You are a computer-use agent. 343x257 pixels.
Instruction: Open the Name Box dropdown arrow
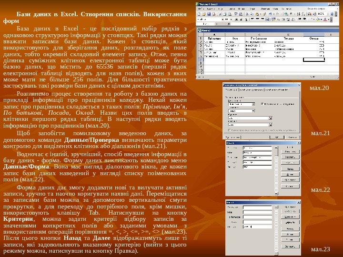click(217, 24)
